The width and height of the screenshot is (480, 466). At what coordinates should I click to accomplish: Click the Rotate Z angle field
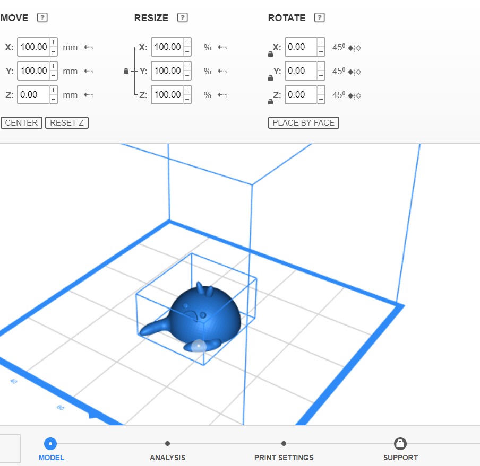[301, 94]
